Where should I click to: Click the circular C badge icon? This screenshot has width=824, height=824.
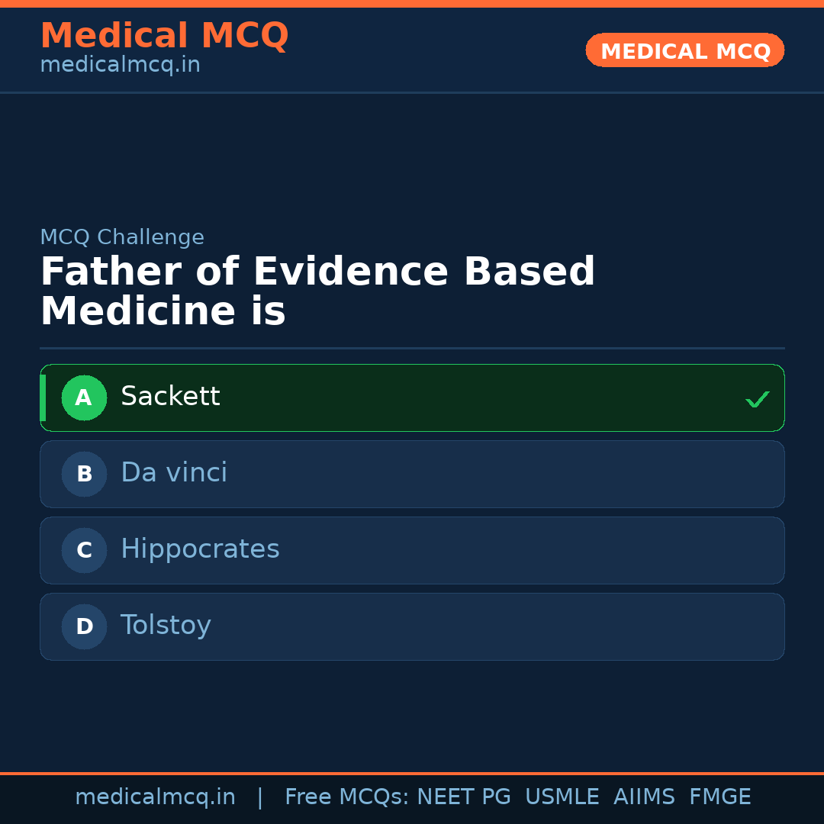coord(84,550)
